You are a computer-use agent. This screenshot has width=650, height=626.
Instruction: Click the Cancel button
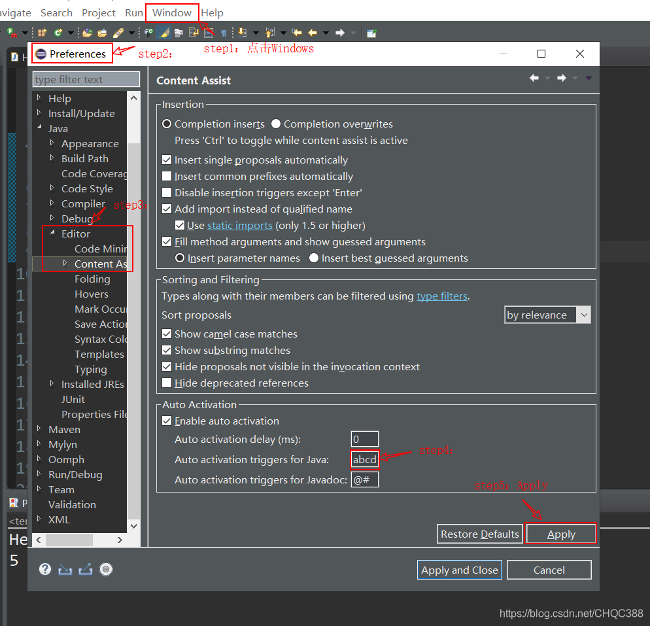pyautogui.click(x=549, y=570)
